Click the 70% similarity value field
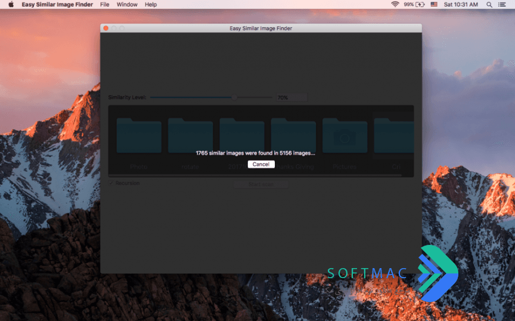This screenshot has width=515, height=321. tap(291, 97)
